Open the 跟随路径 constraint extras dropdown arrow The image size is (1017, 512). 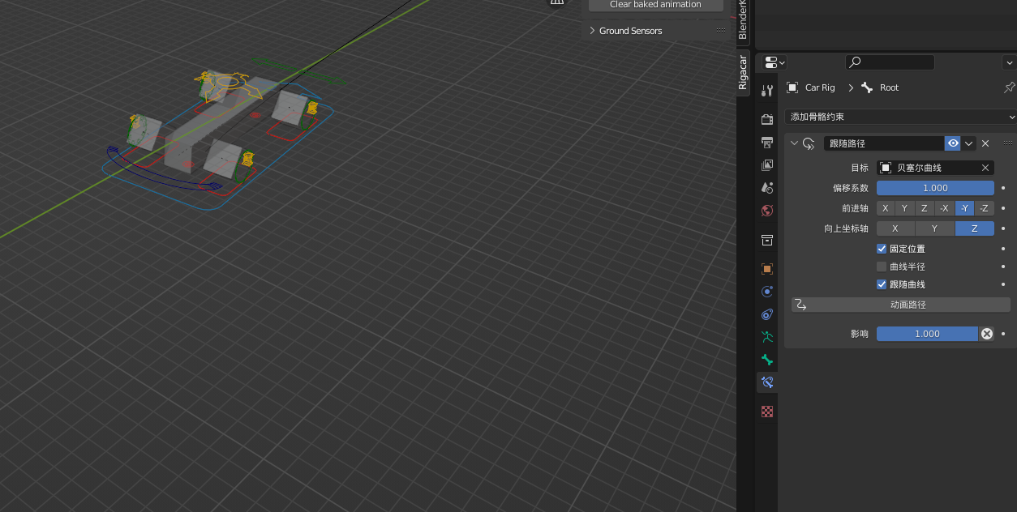coord(968,143)
